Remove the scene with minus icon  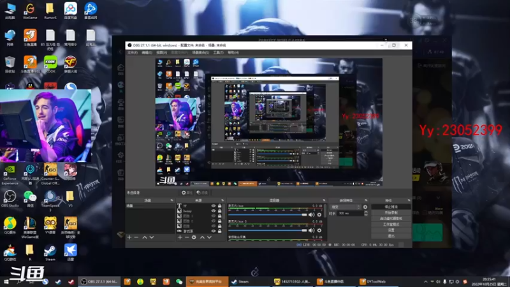coord(136,237)
